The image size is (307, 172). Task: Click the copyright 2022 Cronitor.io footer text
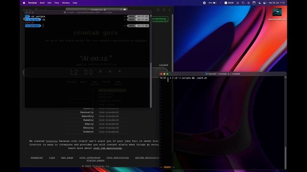pyautogui.click(x=95, y=166)
